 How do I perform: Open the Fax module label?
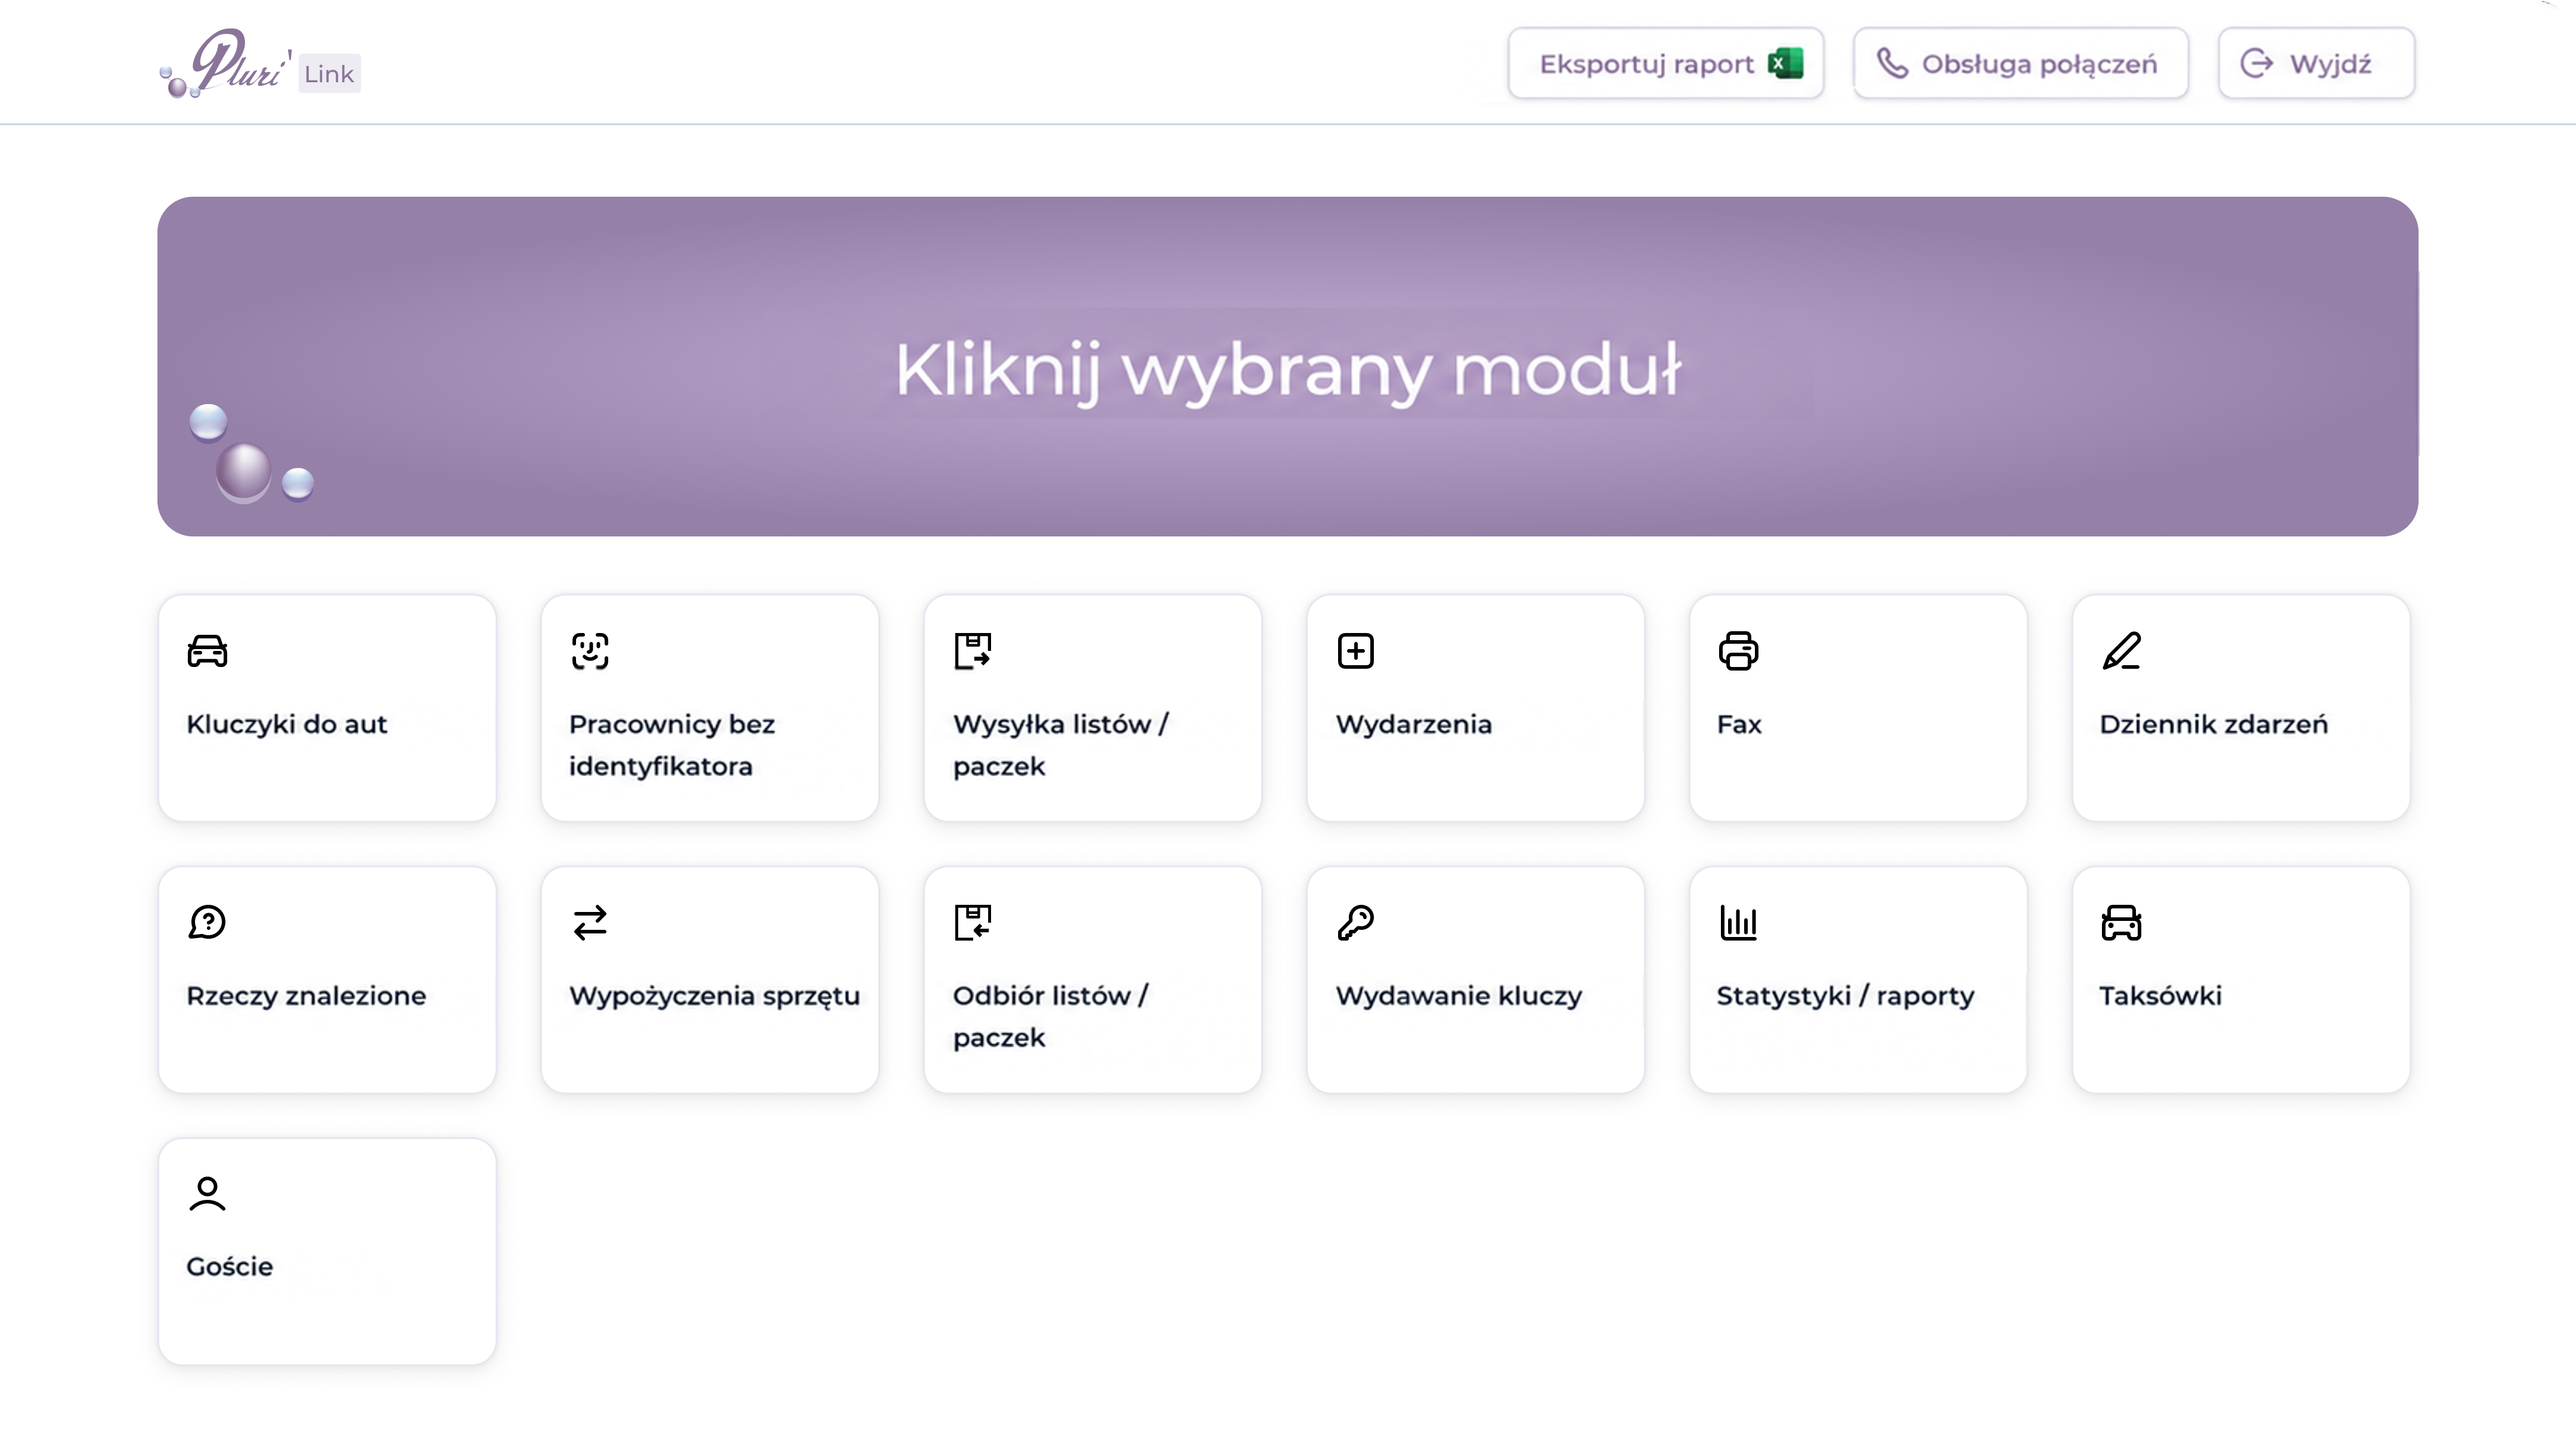1739,724
